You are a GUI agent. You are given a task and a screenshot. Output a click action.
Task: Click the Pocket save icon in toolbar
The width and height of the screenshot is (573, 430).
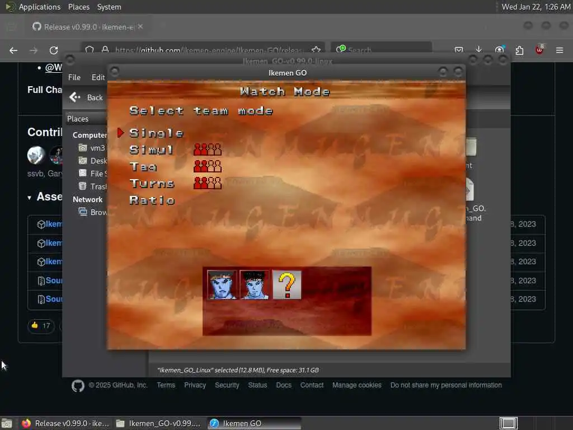click(x=459, y=50)
